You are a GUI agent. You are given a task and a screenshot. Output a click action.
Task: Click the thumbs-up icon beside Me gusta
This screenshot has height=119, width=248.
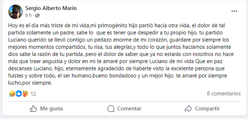(x=33, y=109)
